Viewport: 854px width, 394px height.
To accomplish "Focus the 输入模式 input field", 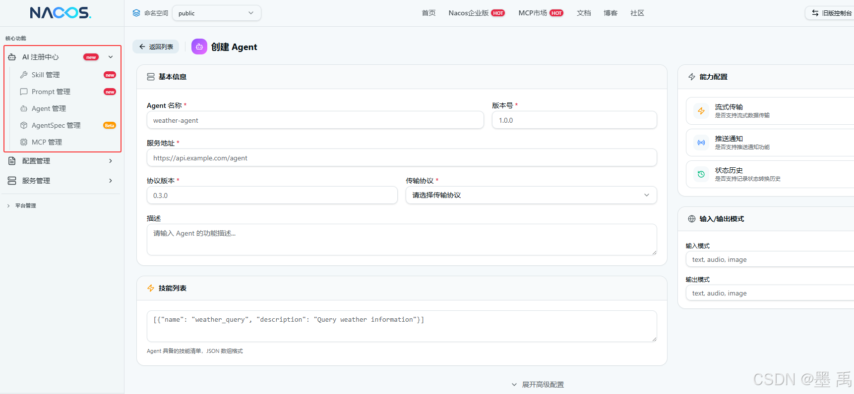I will tap(770, 259).
